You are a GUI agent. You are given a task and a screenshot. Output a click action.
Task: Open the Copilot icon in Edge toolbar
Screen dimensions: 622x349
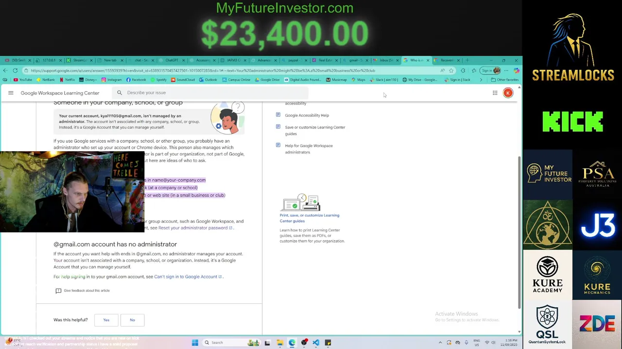(x=516, y=70)
